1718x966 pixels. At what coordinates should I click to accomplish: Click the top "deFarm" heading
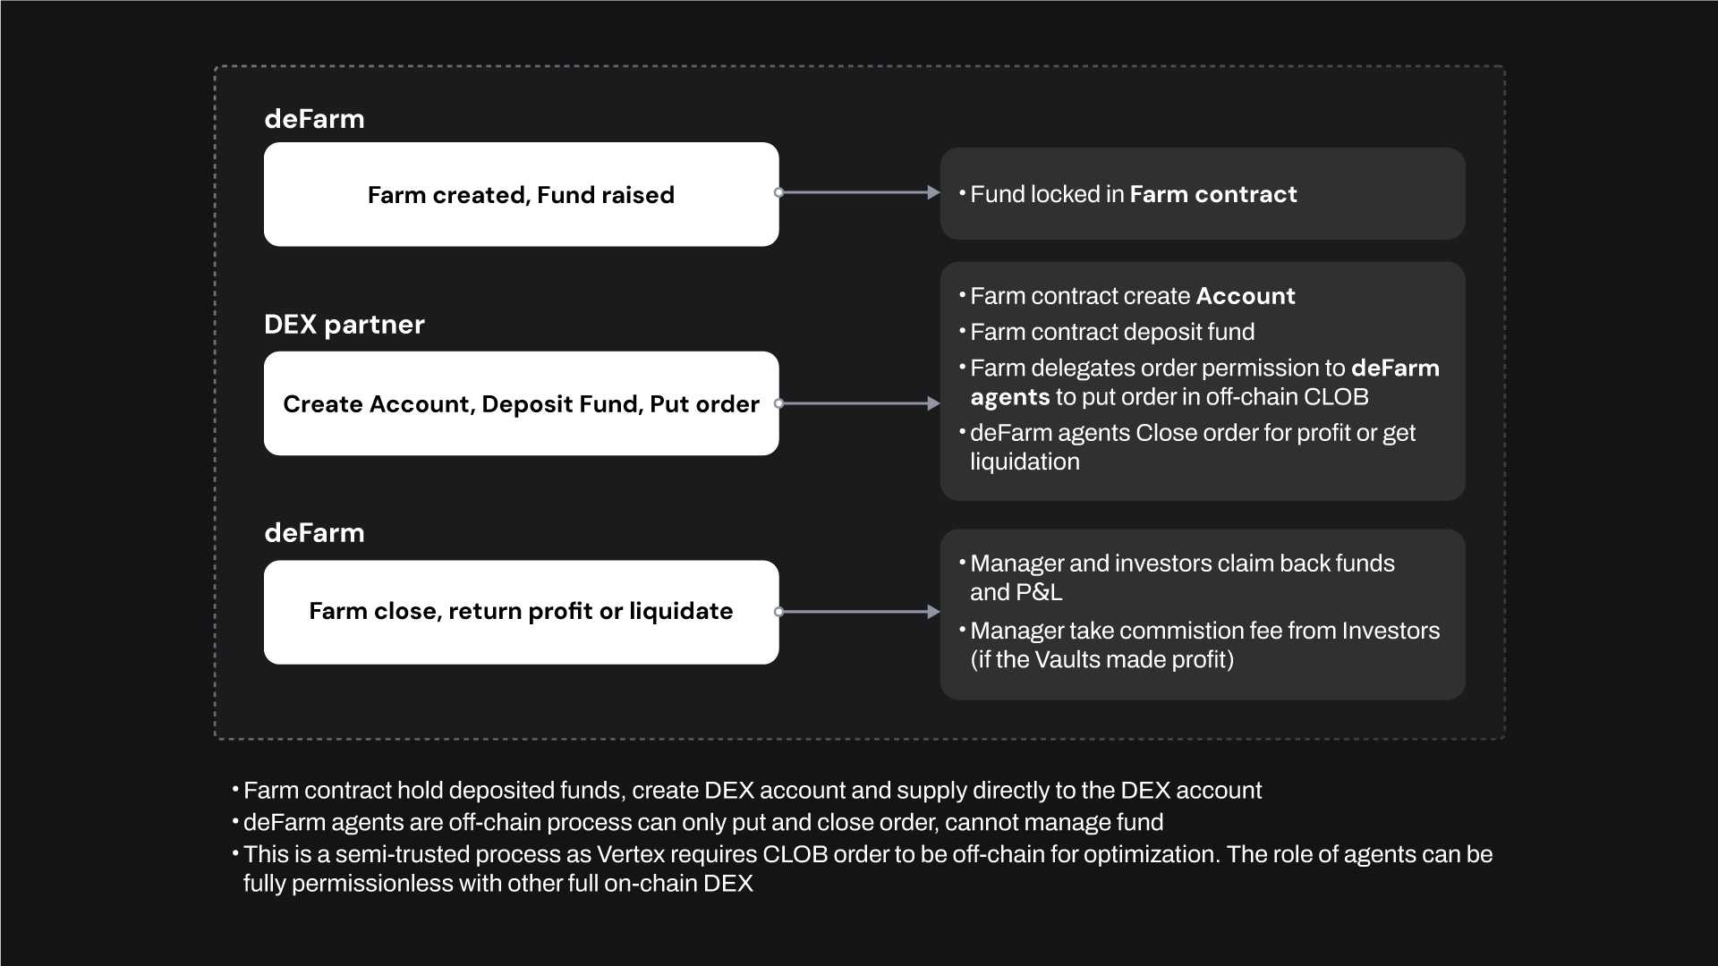314,119
